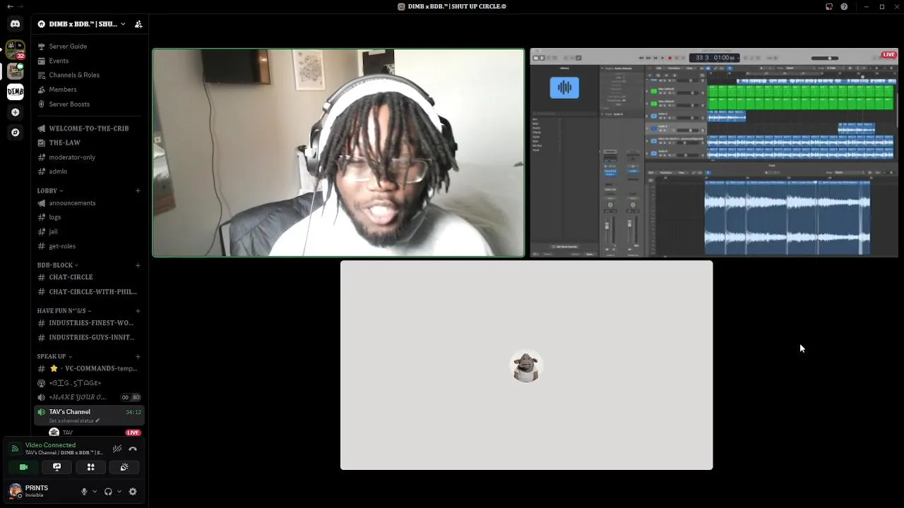Deafen headphones toggle
The height and width of the screenshot is (508, 904).
(108, 492)
